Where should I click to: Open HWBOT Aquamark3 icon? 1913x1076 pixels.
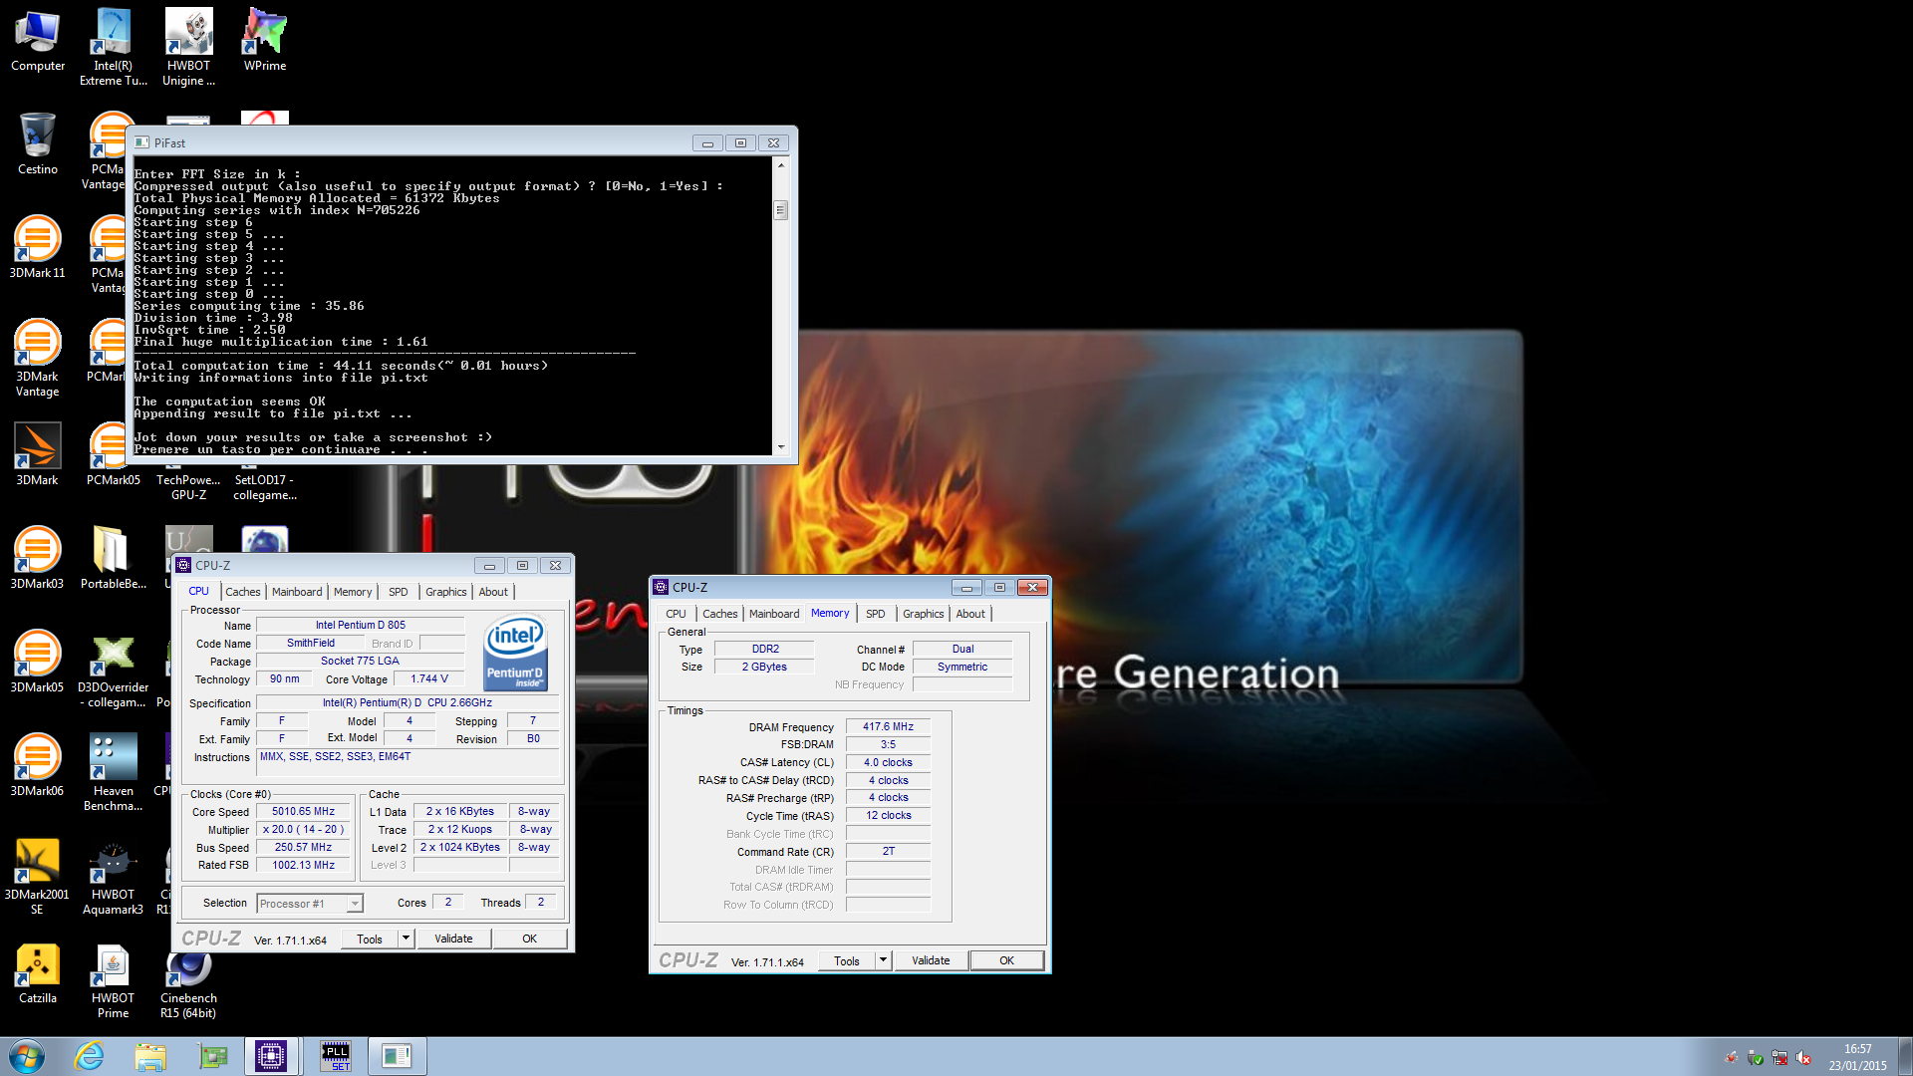[x=113, y=877]
